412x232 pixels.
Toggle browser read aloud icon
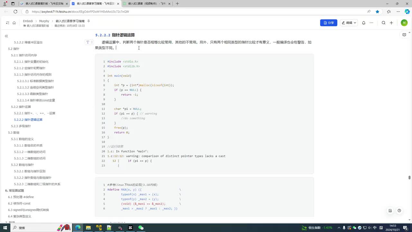pyautogui.click(x=369, y=11)
